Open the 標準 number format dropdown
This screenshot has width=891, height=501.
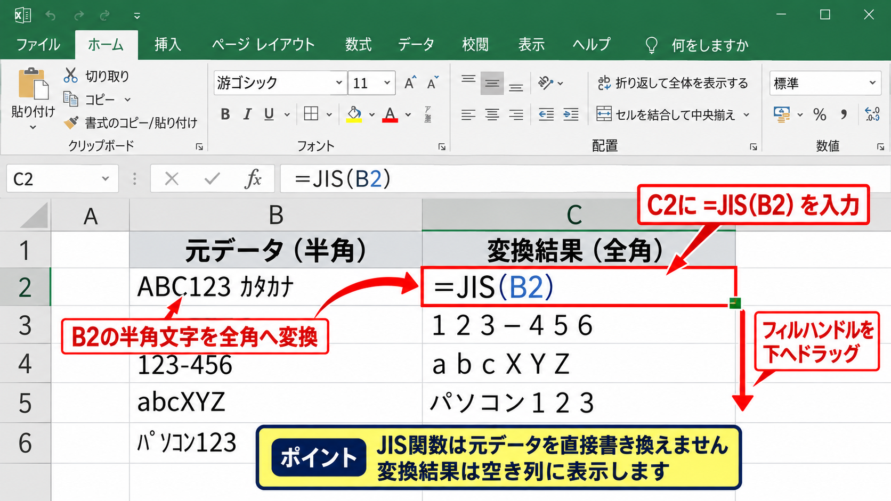872,83
